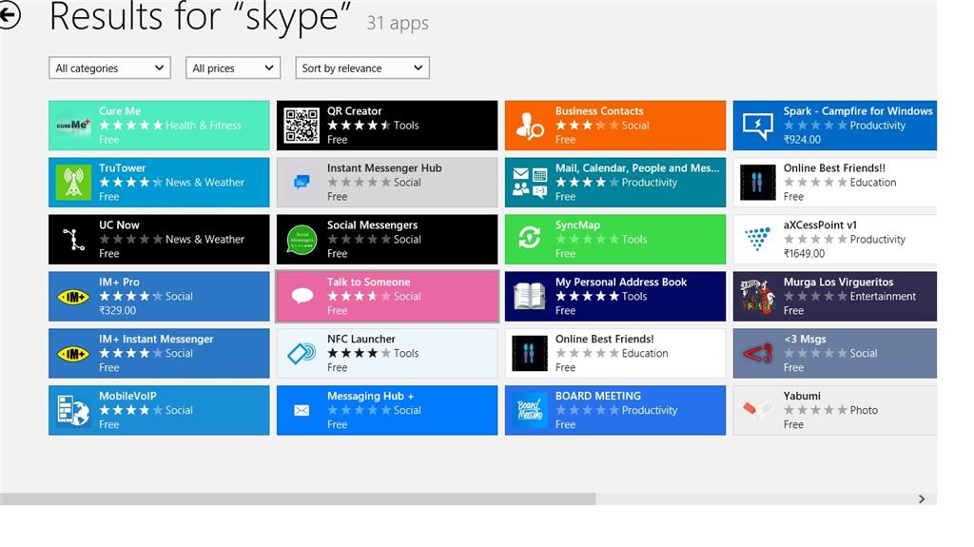Click the ₹924.00 price of Spark
The width and height of the screenshot is (974, 547).
click(802, 139)
